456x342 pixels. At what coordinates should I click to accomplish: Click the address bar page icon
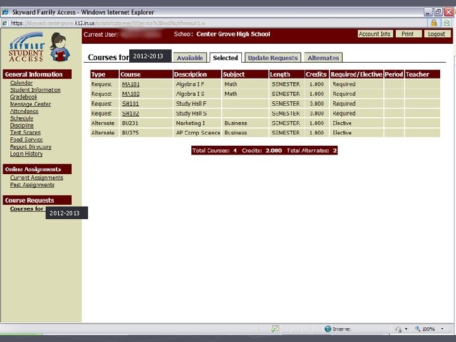point(4,23)
